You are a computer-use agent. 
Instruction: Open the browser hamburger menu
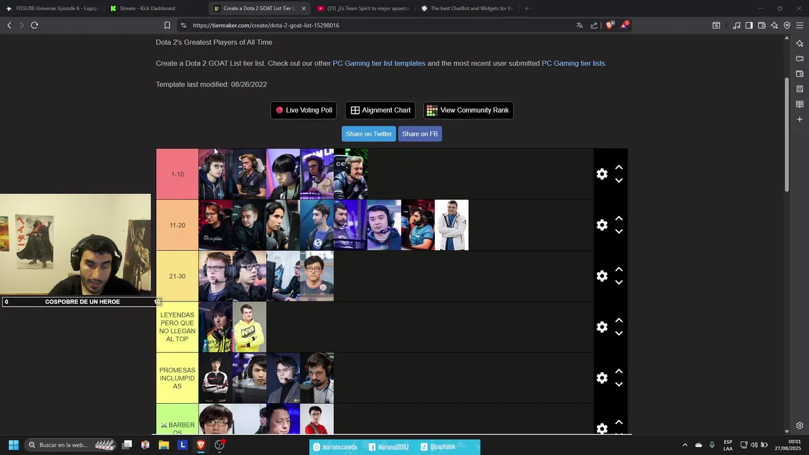point(800,25)
